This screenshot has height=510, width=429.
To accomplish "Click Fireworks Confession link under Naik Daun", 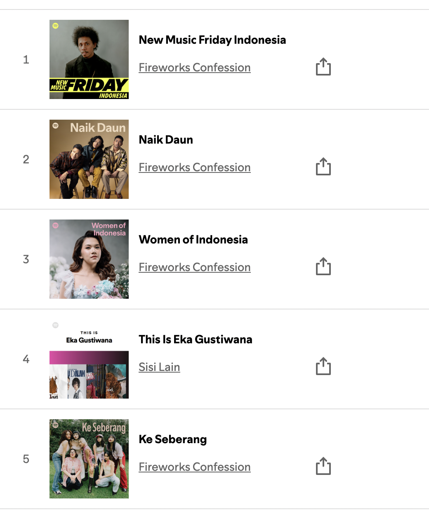I will tap(195, 167).
